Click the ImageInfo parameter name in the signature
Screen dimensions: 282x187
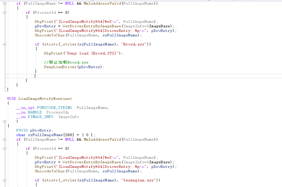68,117
